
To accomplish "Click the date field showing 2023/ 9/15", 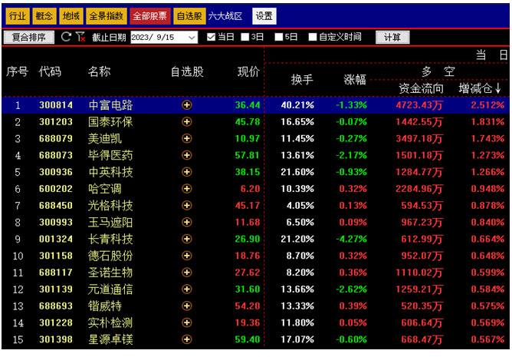I will tap(164, 38).
